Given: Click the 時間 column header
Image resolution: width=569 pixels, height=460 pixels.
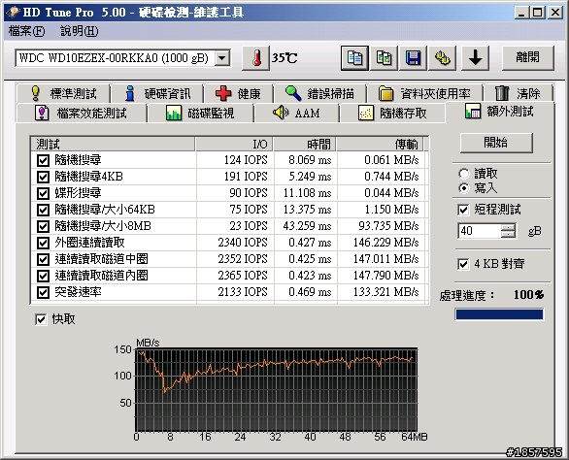Looking at the screenshot, I should coord(305,144).
